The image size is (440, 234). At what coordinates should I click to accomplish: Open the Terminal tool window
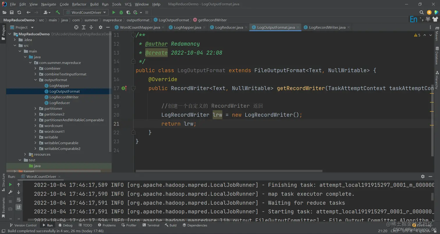pyautogui.click(x=151, y=225)
